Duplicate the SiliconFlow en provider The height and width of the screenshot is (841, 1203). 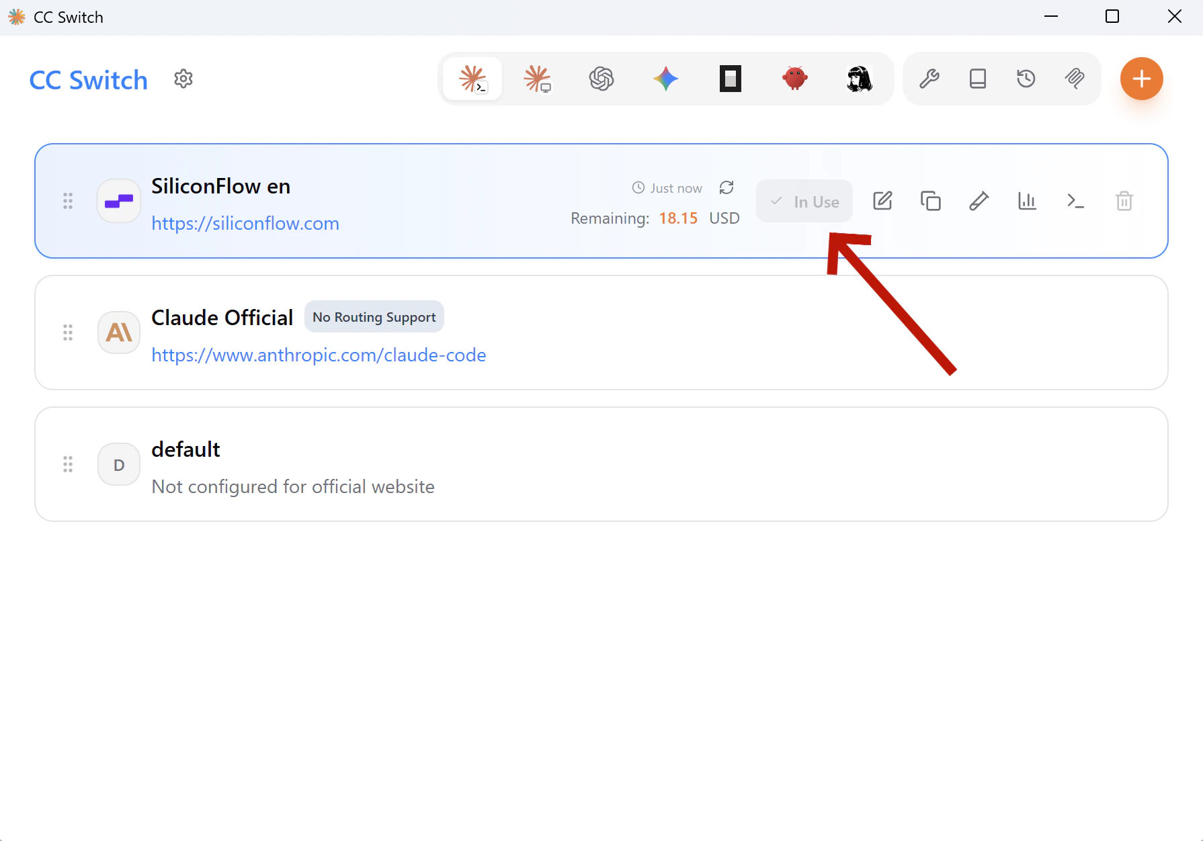coord(931,201)
